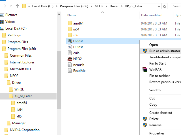Click the amd64 folder icon in file list
This screenshot has width=181, height=135.
(70, 23)
